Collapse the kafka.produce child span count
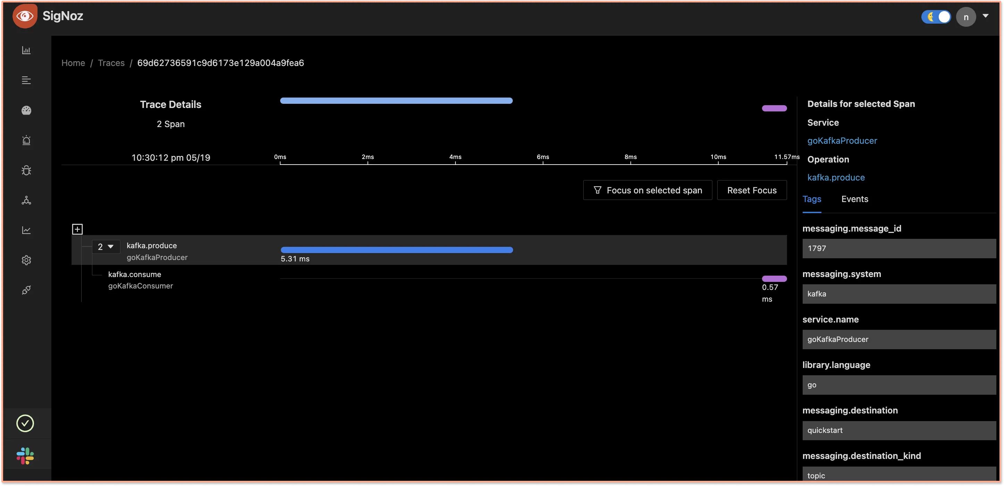Viewport: 1004px width, 486px height. [x=106, y=247]
